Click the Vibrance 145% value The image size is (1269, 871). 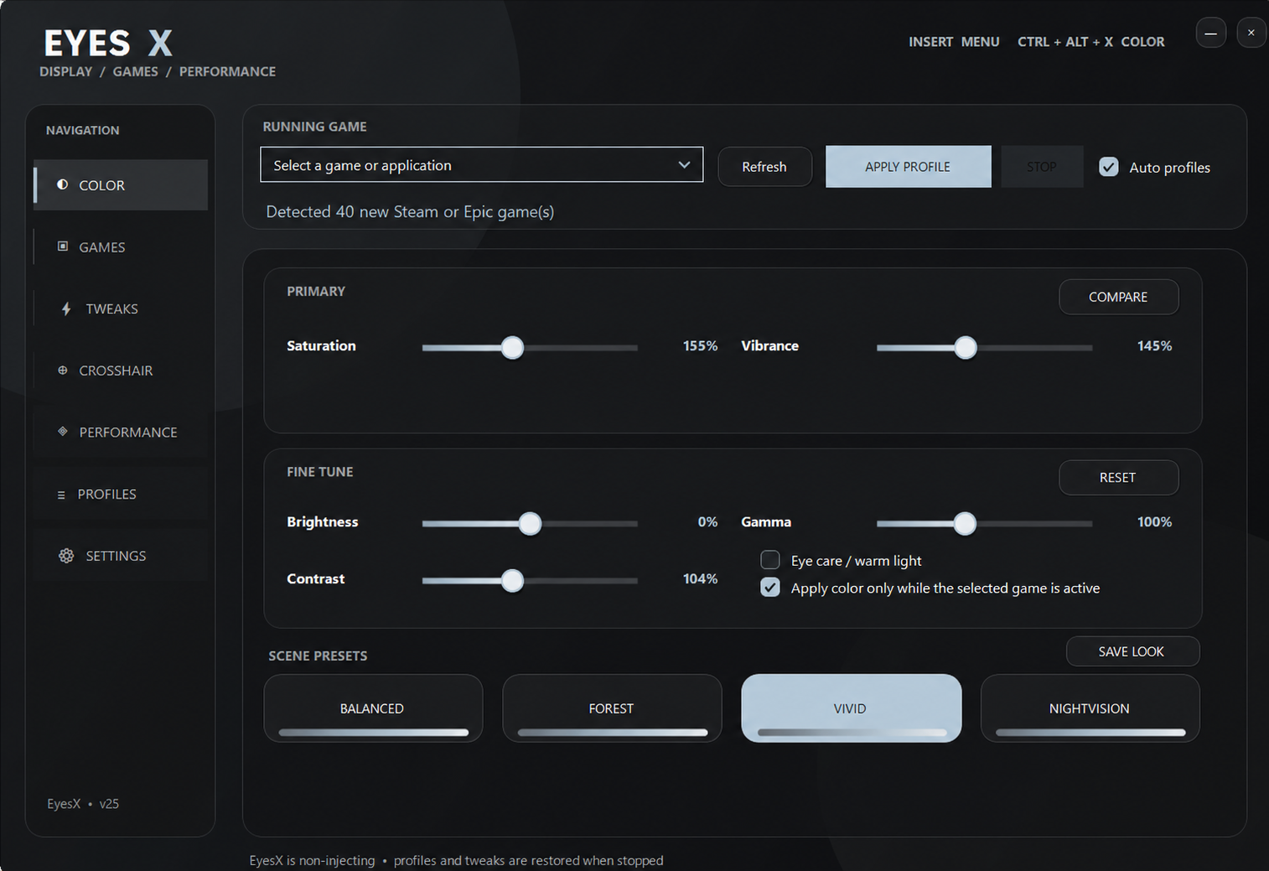1154,345
